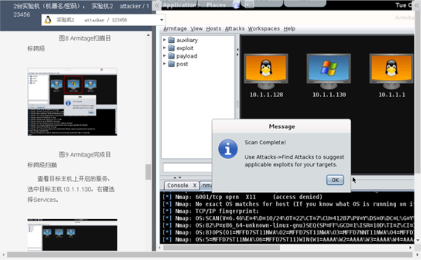Click the page bottom horizontal scrollbar

tap(209, 255)
